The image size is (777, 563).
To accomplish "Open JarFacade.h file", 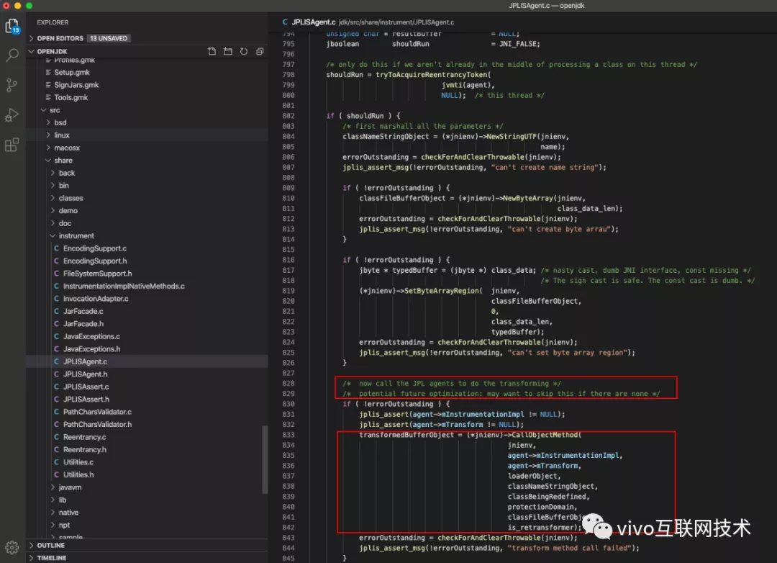I will click(83, 323).
